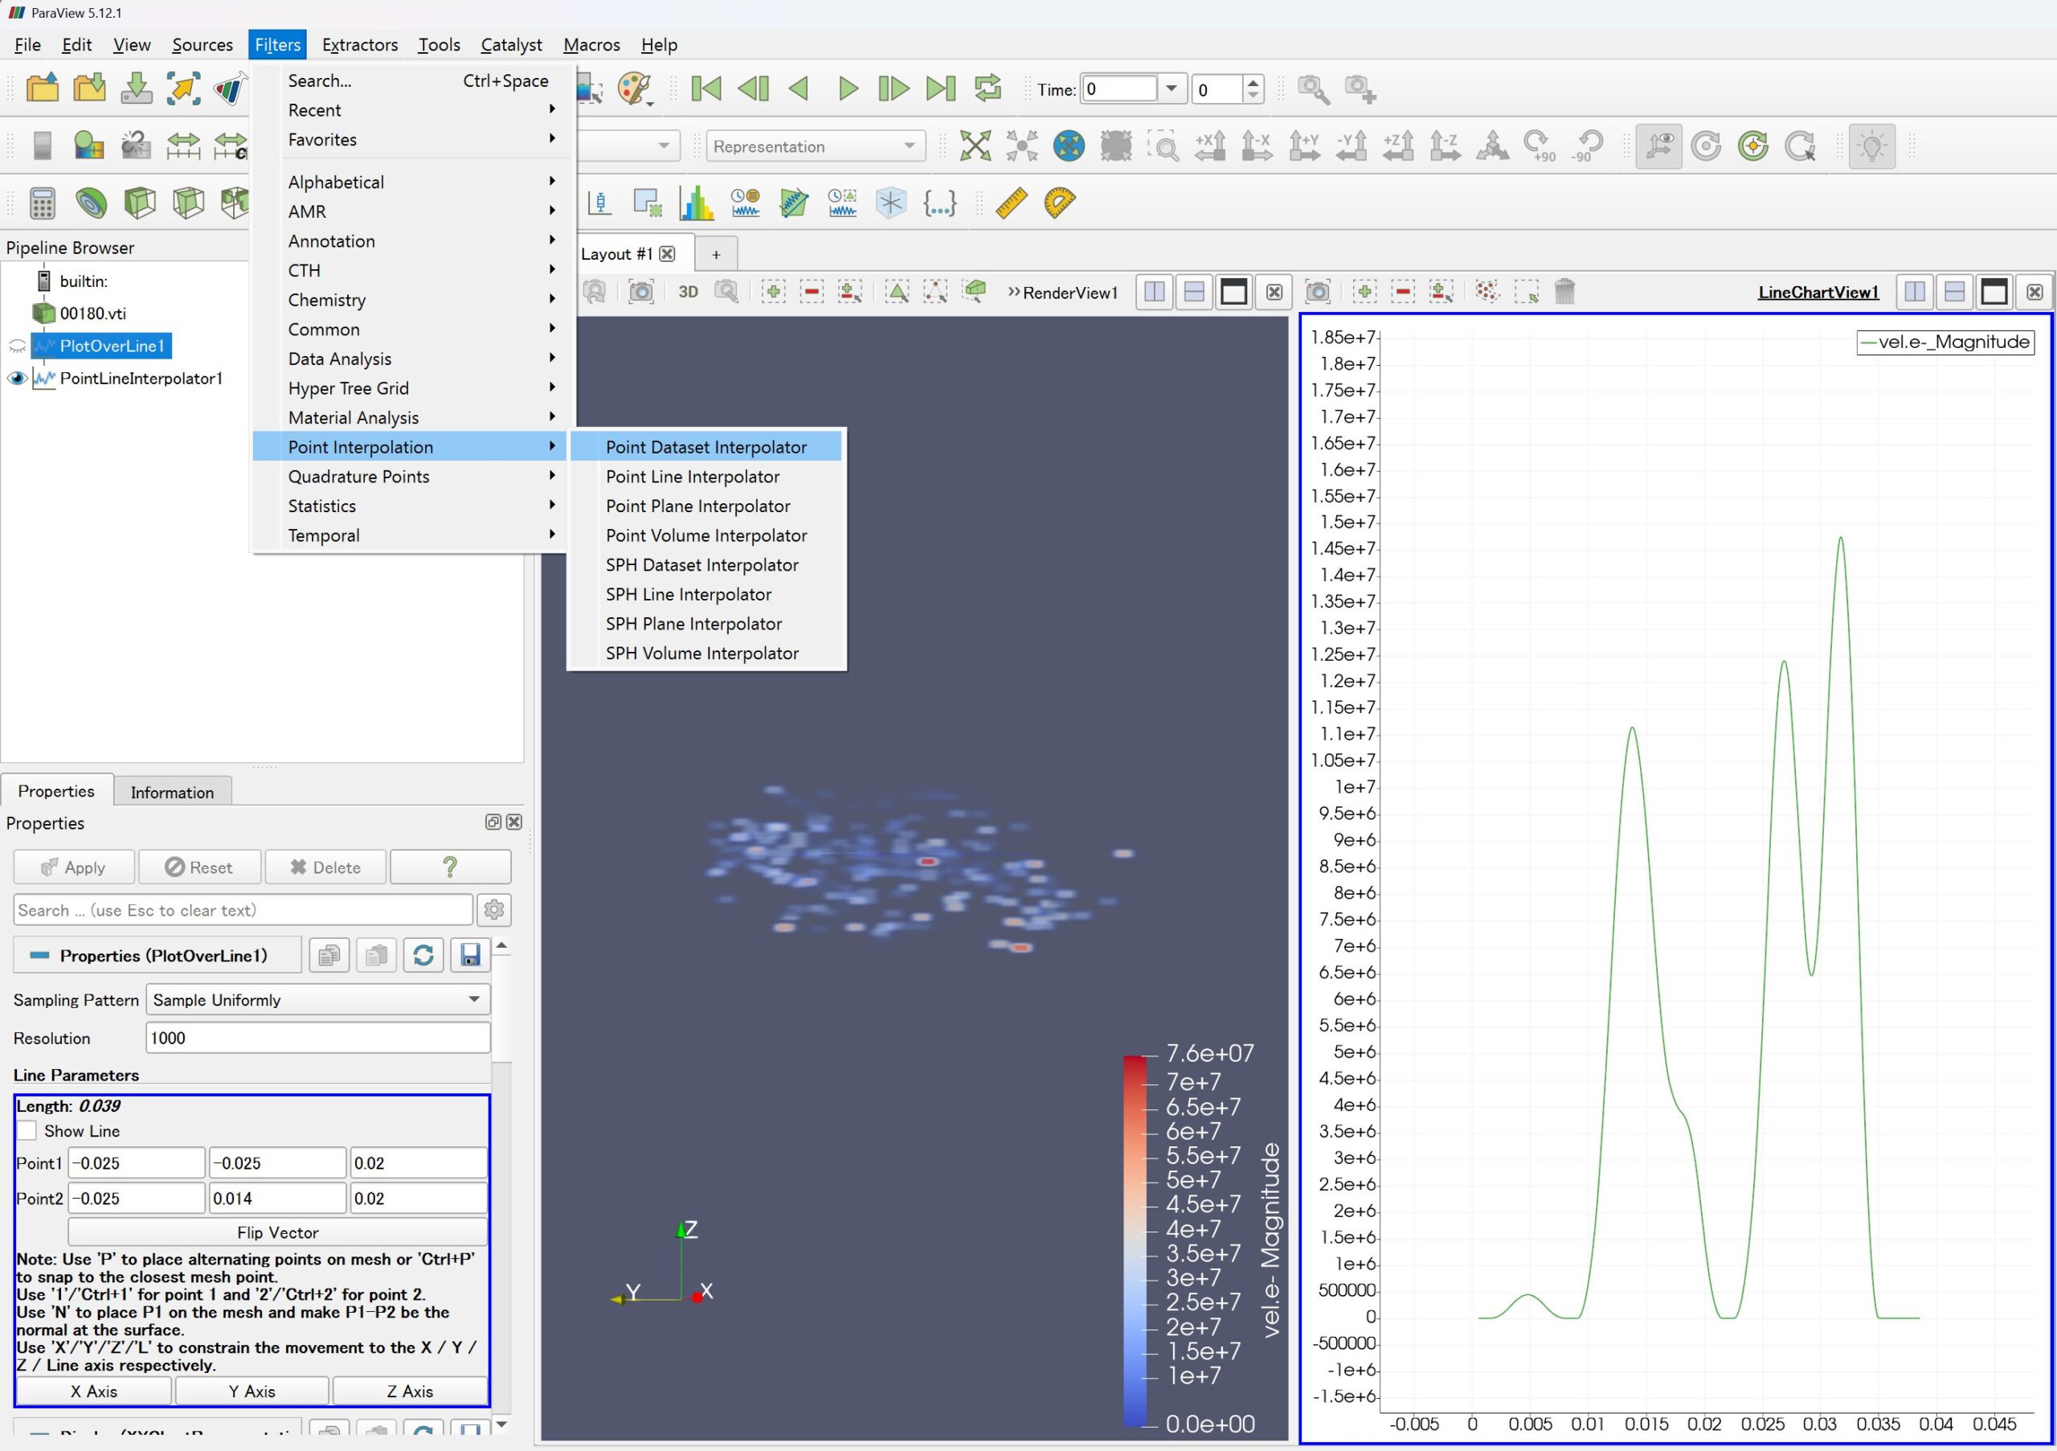The height and width of the screenshot is (1451, 2057).
Task: Show PlotOverLine1 via its eye icon
Action: tap(17, 346)
